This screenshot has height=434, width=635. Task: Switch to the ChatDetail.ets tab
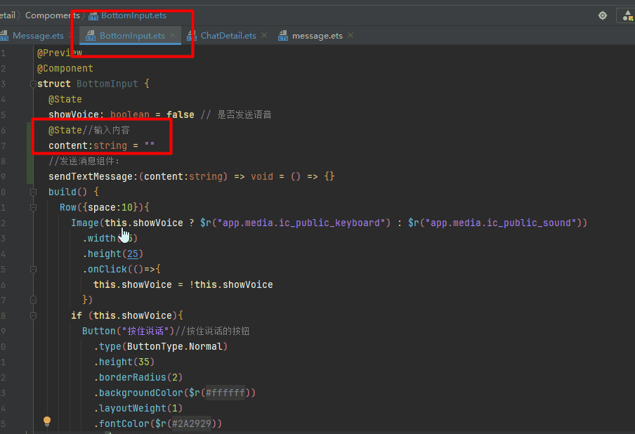point(228,36)
